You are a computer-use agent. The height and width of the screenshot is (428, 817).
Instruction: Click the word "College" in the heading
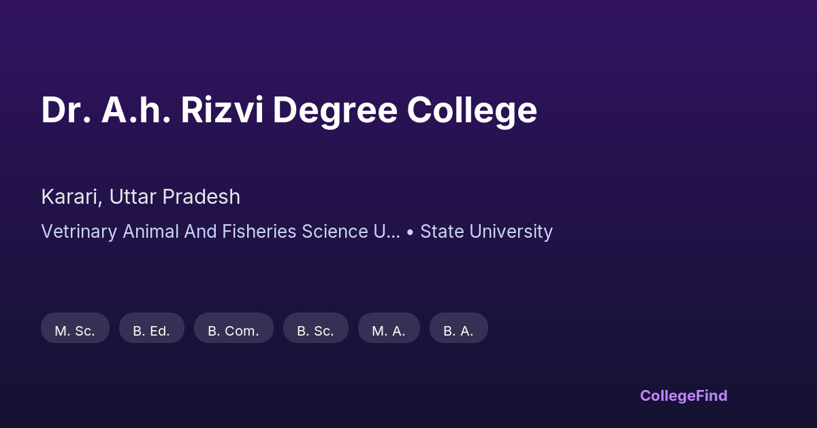(472, 110)
